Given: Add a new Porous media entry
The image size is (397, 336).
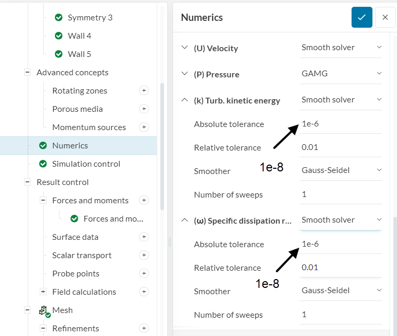Looking at the screenshot, I should tap(144, 109).
